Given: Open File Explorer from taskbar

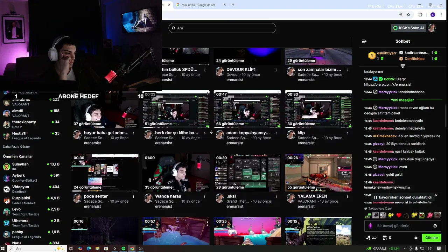Looking at the screenshot, I should pos(97,248).
